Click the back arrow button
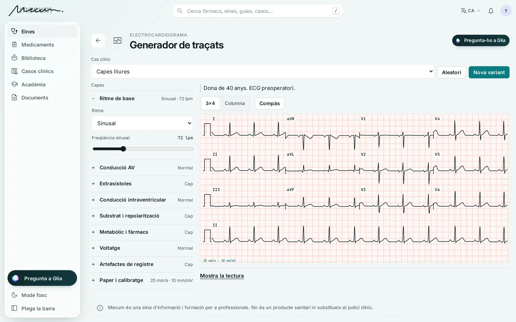516x322 pixels. point(98,41)
